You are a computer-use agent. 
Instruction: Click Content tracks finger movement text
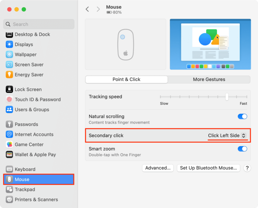pos(119,122)
